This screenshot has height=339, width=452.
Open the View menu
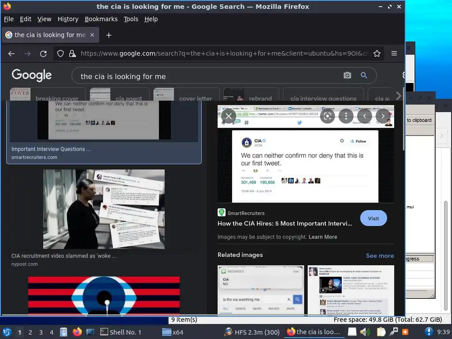pyautogui.click(x=44, y=19)
